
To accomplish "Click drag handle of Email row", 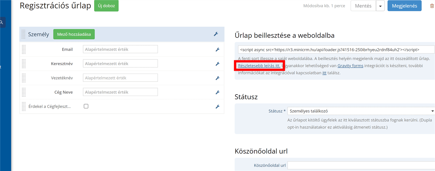I will (24, 50).
